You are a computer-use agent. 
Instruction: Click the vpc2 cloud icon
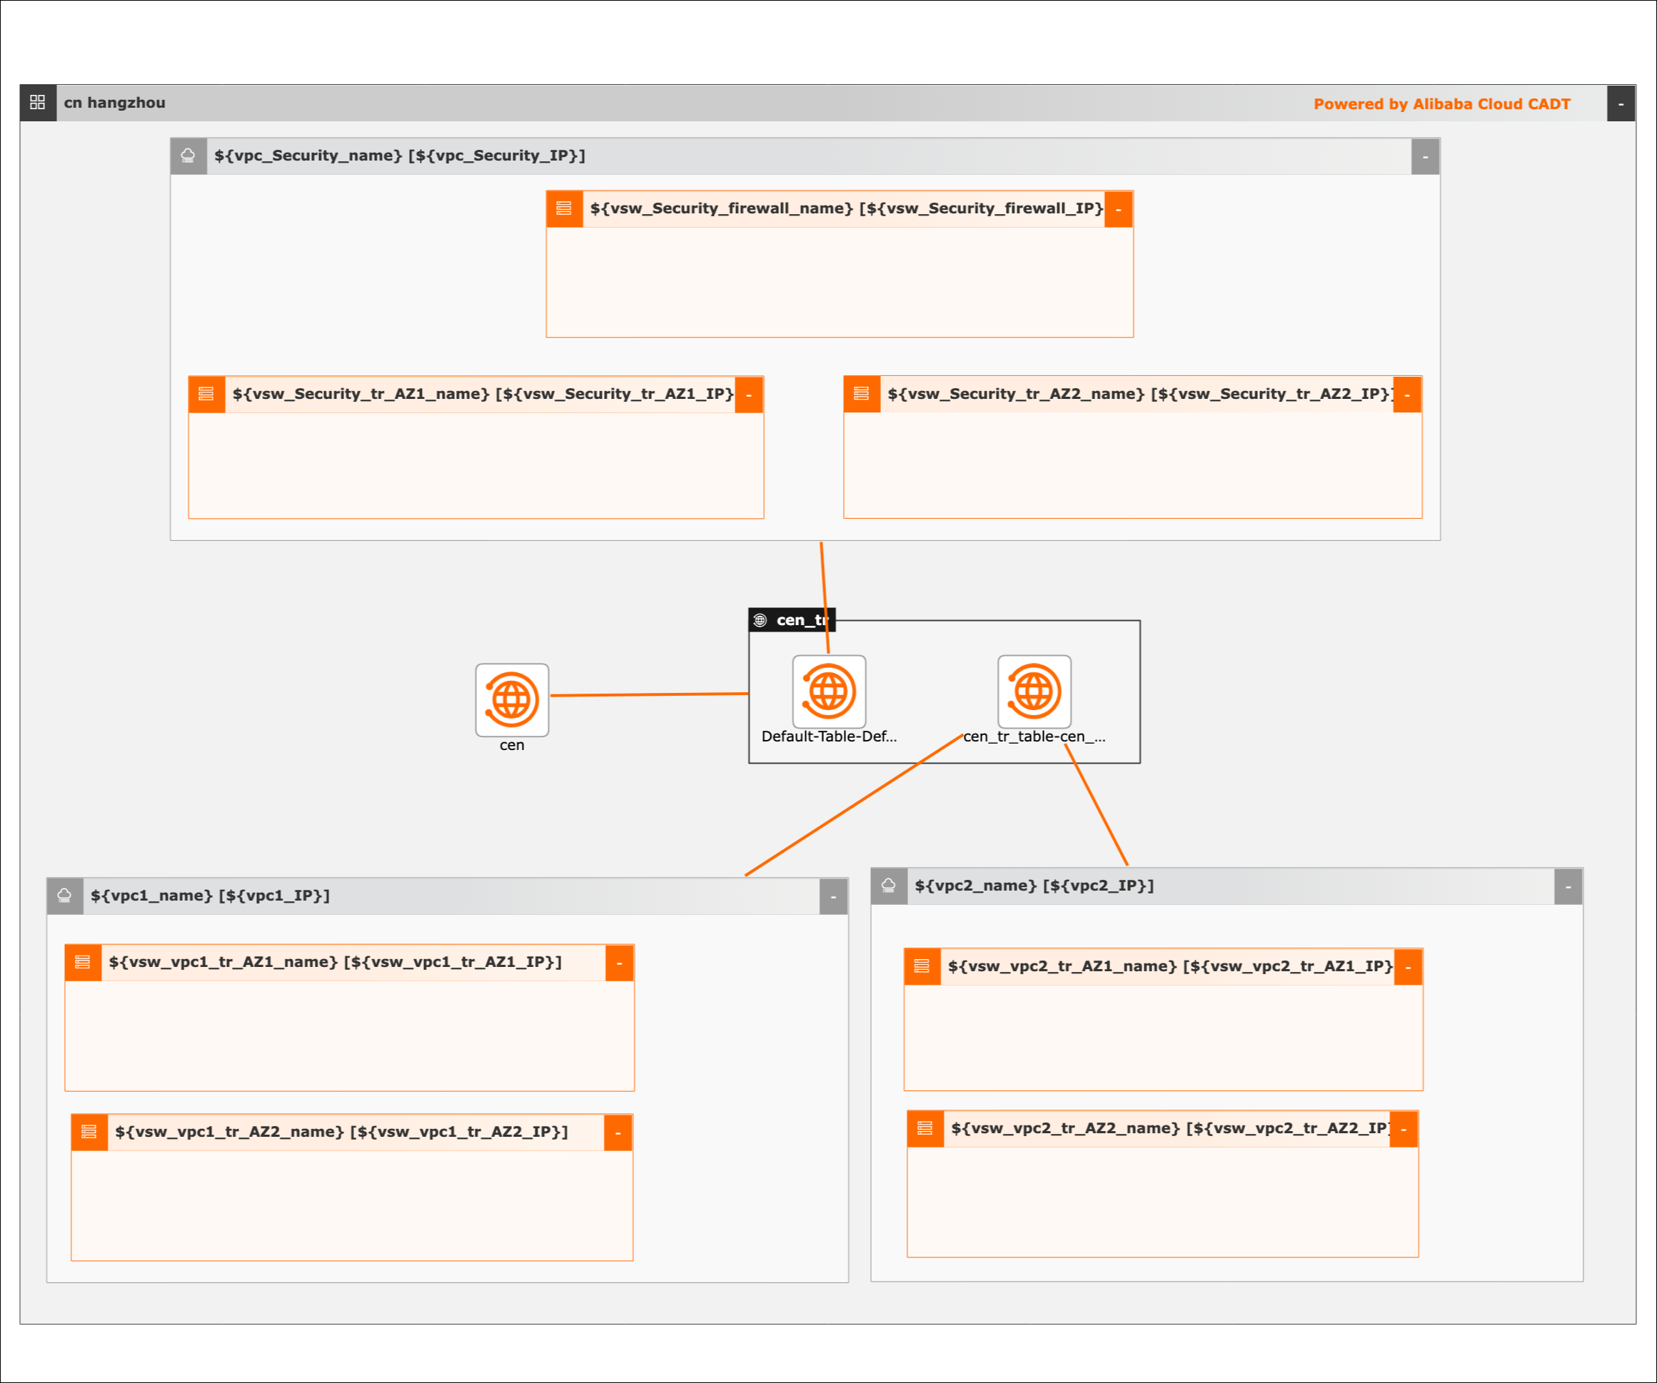888,885
